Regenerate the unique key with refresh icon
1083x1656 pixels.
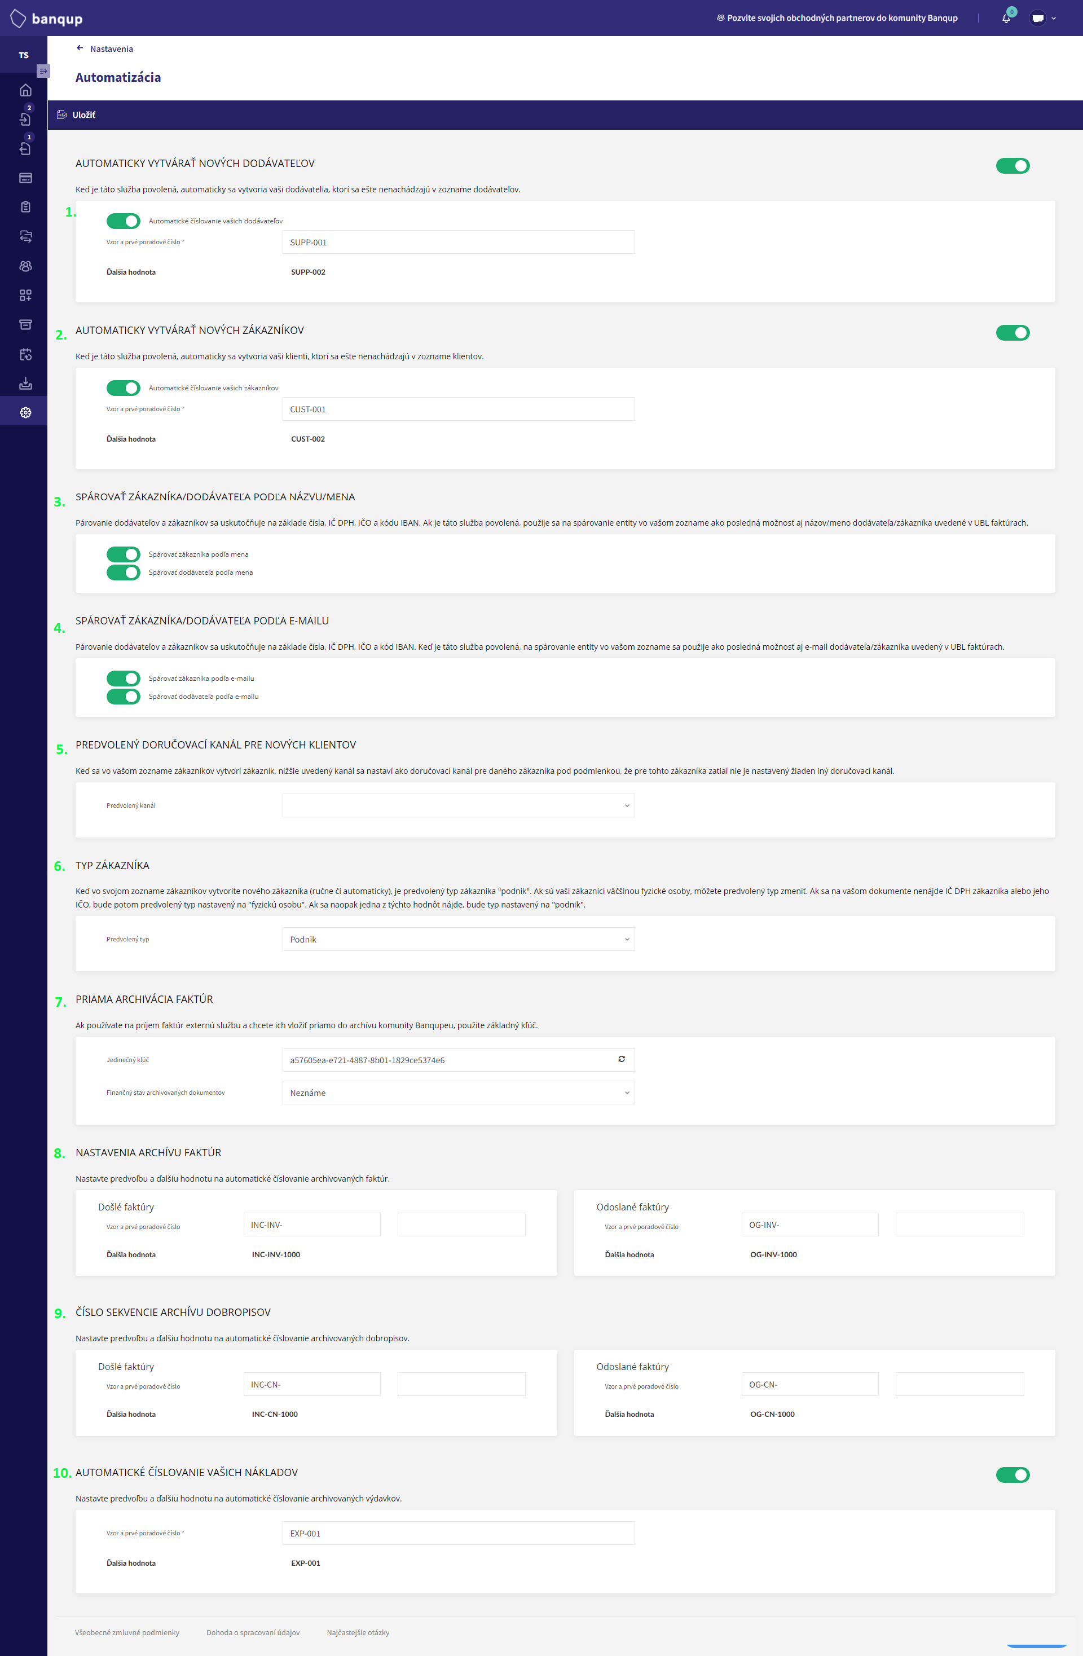pos(622,1060)
